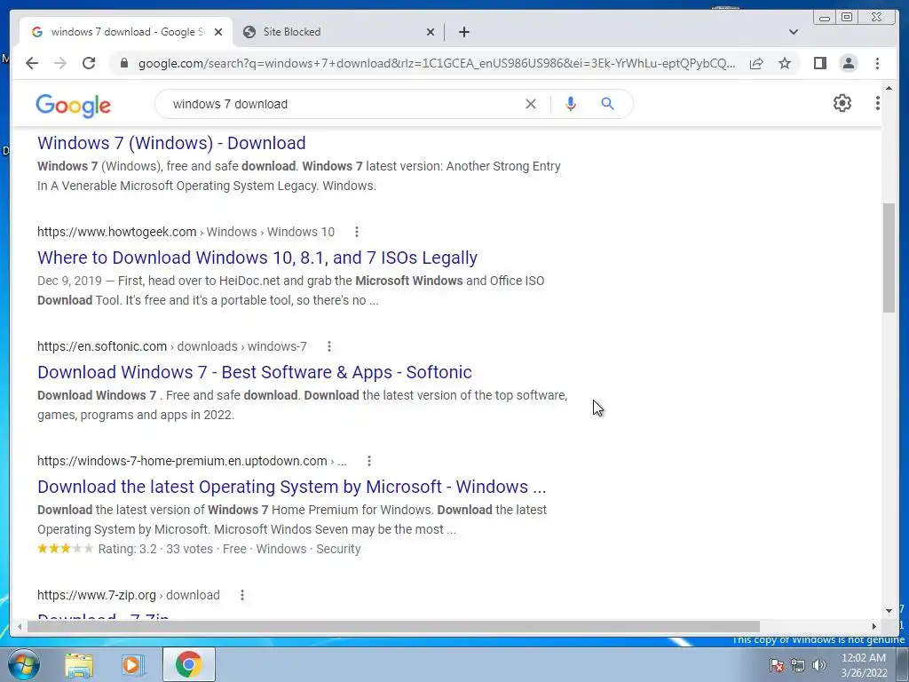Open Google quick settings gear
Image resolution: width=909 pixels, height=682 pixels.
(x=842, y=103)
